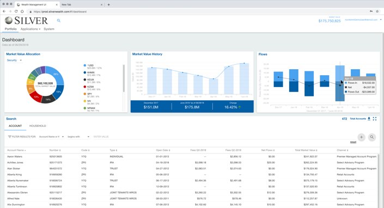Click the search magnifier beside Silver logo

[58, 21]
